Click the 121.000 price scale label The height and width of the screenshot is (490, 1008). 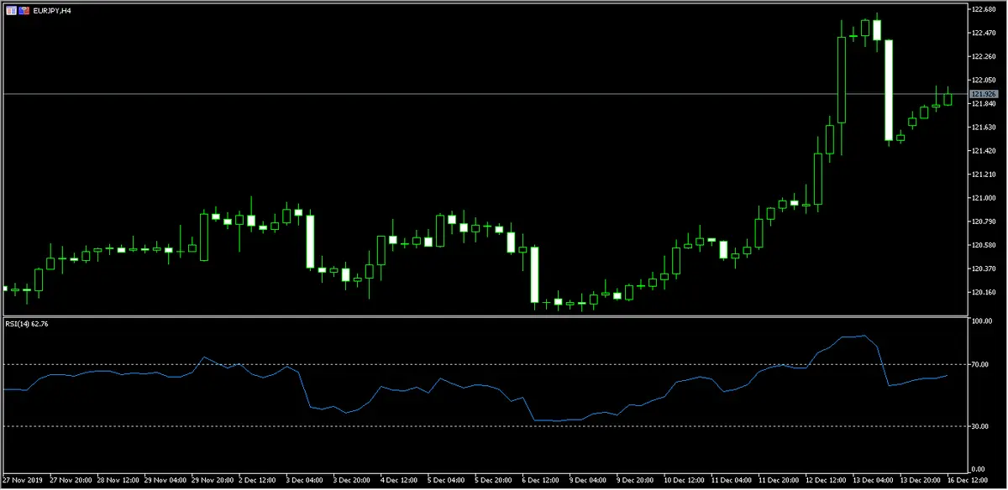(x=984, y=198)
